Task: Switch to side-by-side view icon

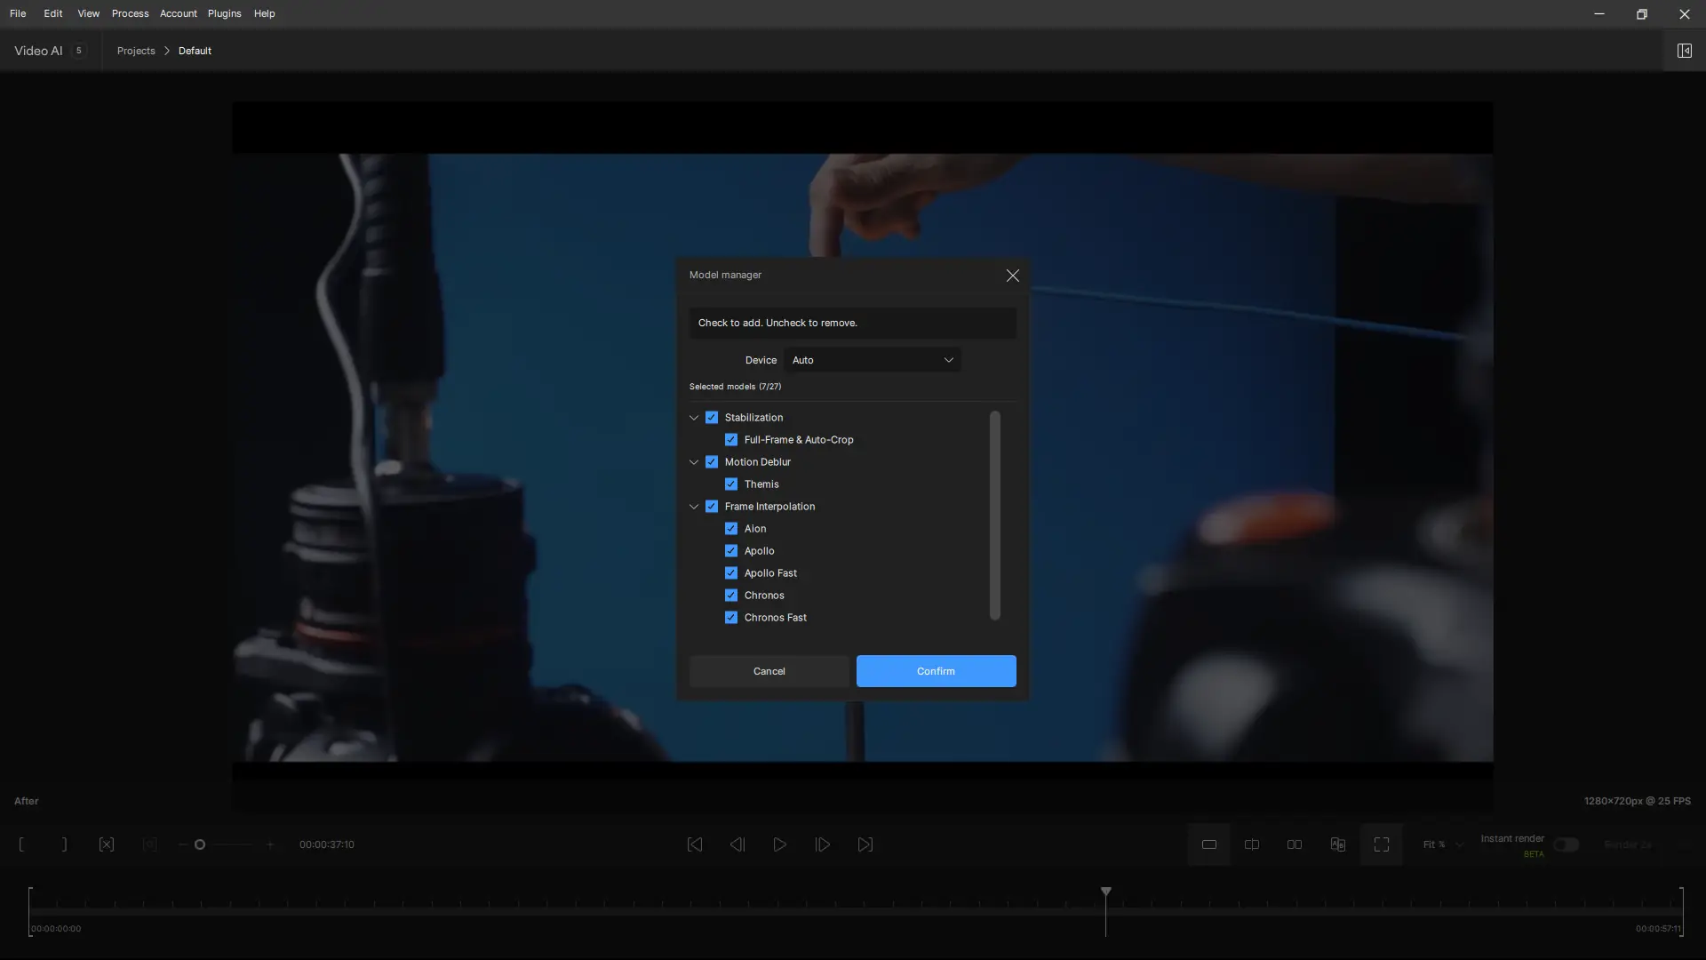Action: tap(1295, 844)
